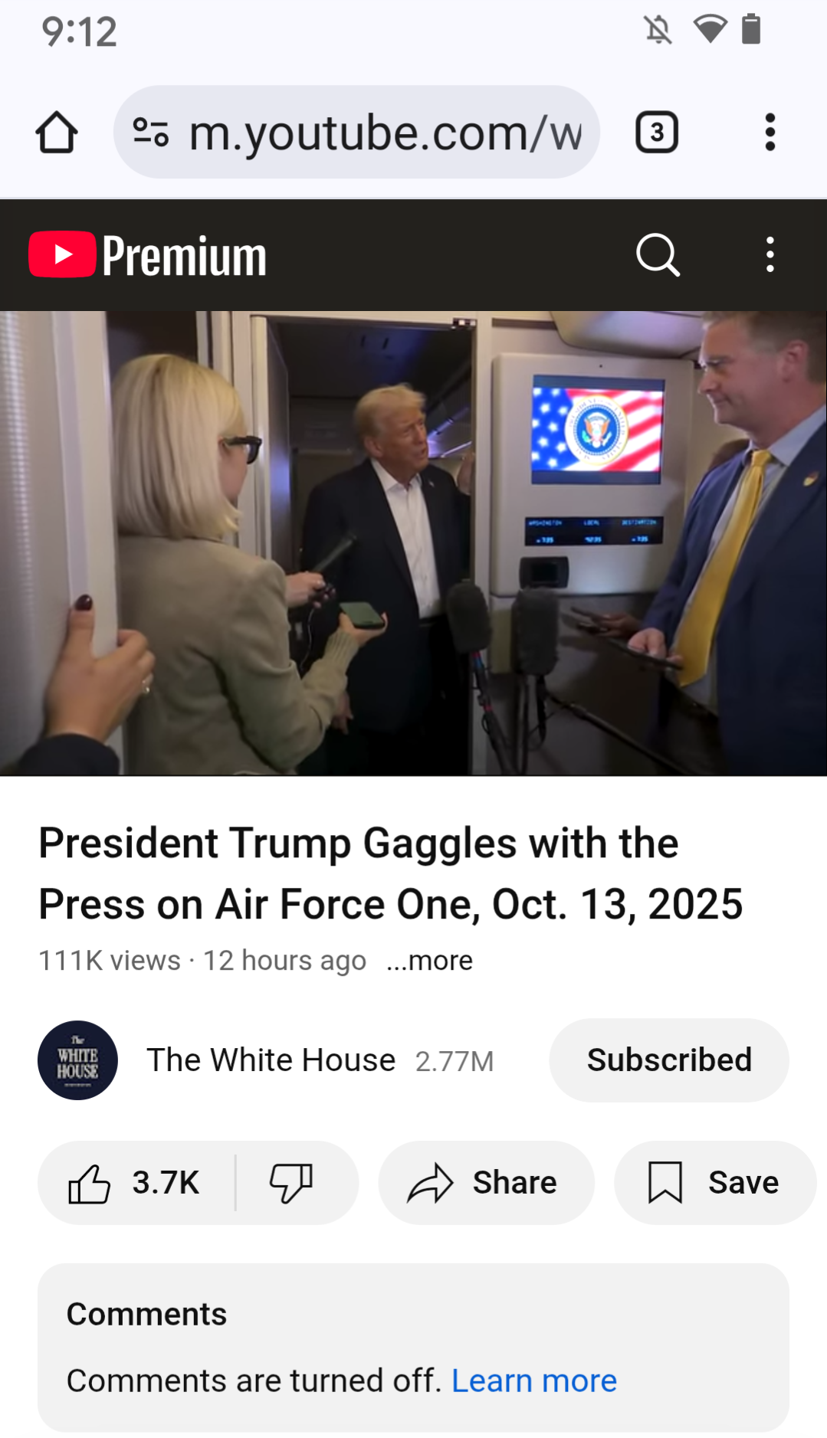
Task: Play the Air Force One video
Action: [413, 543]
